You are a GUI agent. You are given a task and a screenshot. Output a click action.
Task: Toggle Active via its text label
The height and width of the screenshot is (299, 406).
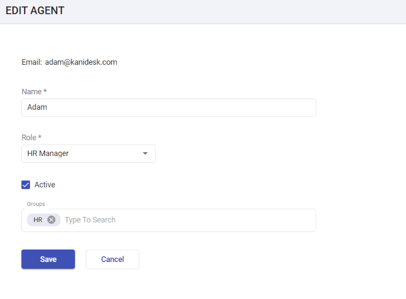click(x=45, y=185)
